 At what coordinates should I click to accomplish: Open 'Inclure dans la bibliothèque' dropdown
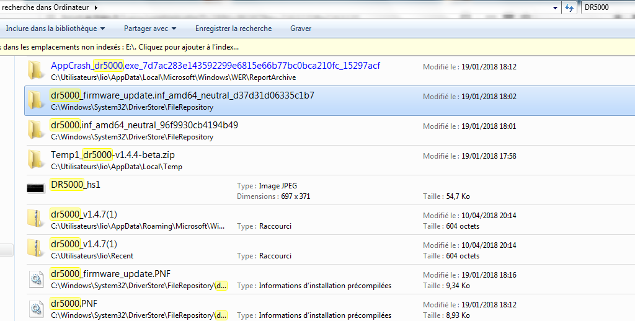[x=55, y=29]
